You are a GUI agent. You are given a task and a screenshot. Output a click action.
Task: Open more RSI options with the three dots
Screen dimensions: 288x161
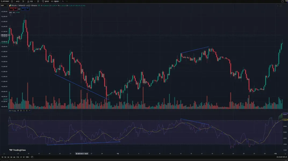30,111
